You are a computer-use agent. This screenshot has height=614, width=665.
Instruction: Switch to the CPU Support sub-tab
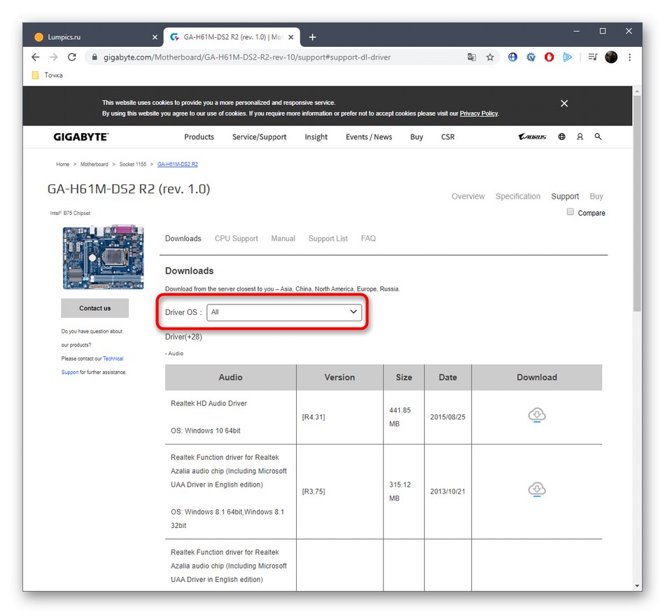(236, 238)
